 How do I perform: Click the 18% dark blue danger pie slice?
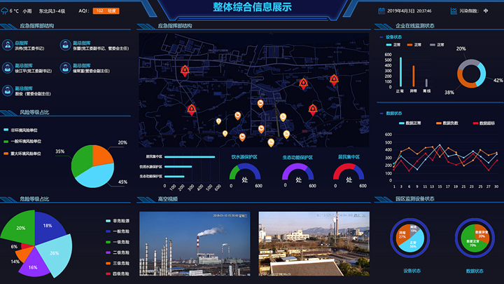pyautogui.click(x=48, y=227)
